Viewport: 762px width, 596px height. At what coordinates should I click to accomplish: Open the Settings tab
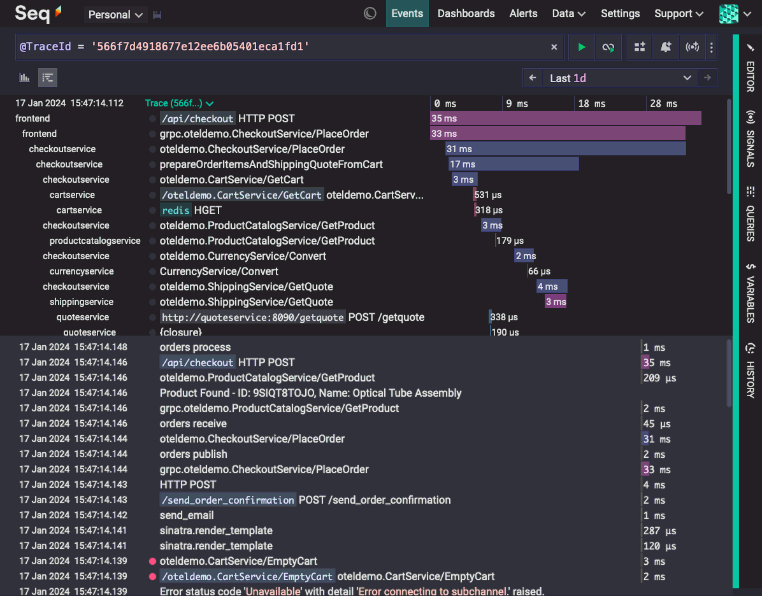pos(620,13)
